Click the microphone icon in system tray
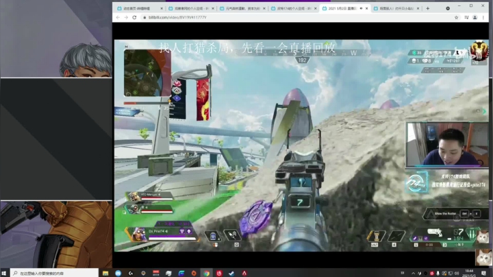The image size is (493, 277). click(x=438, y=273)
